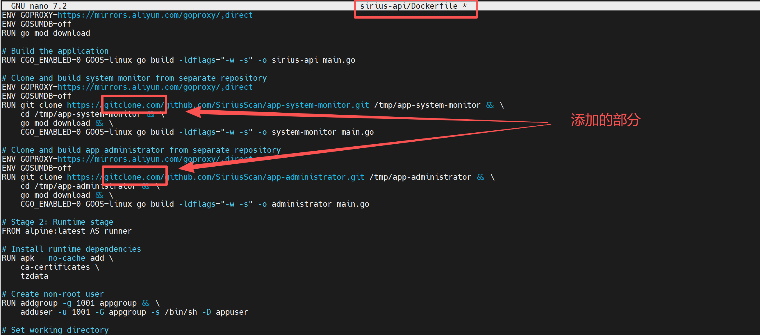760x335 pixels.
Task: Click the 'tzdata' package line
Action: point(34,276)
